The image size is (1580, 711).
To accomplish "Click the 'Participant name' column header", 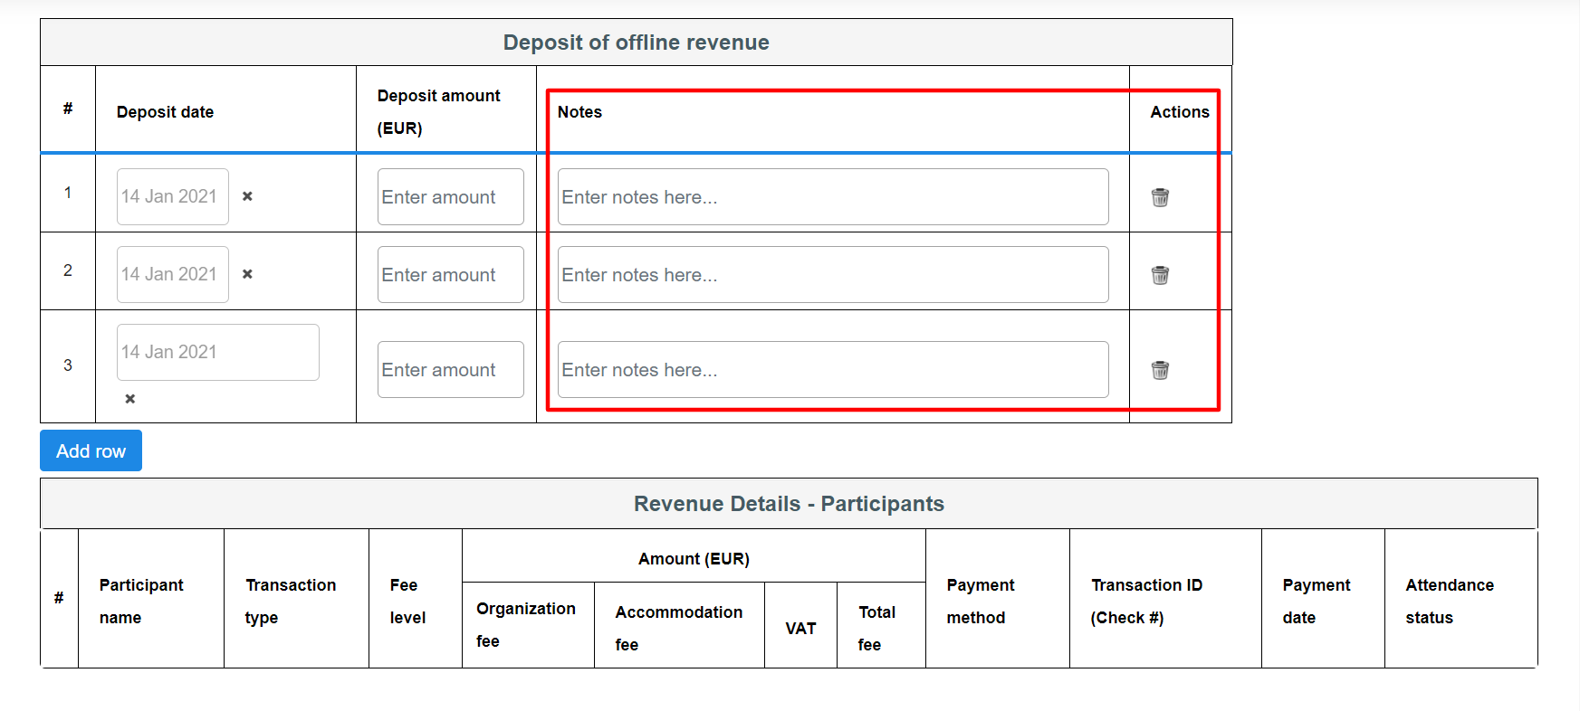I will pos(141,602).
